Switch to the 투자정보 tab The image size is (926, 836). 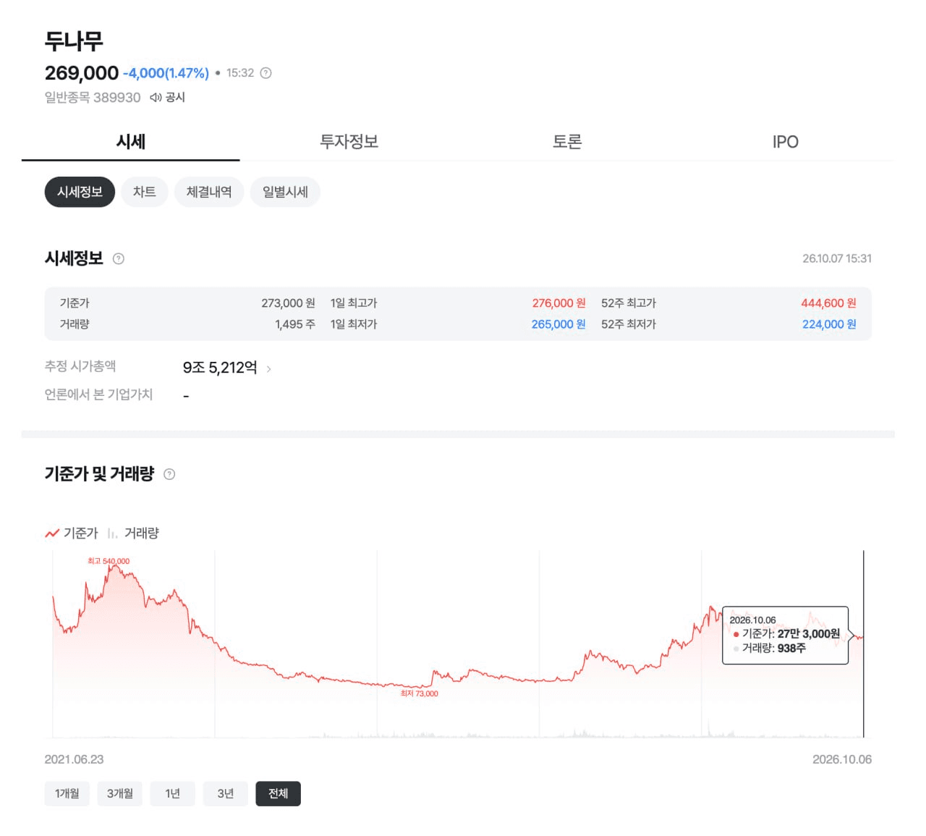click(349, 142)
